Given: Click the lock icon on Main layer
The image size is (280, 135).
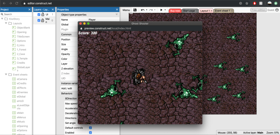Looking at the screenshot, I should (43, 20).
